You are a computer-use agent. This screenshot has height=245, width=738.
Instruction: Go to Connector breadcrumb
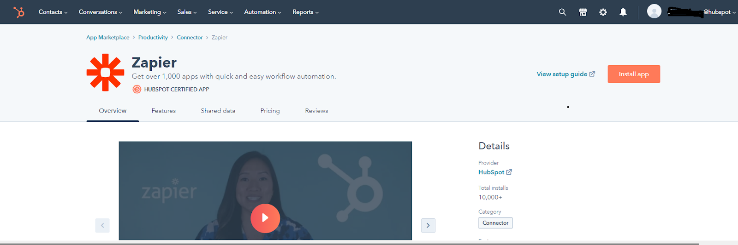point(190,37)
